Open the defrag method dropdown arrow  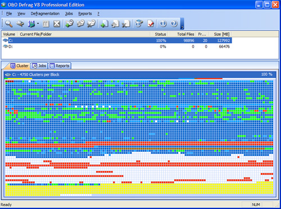(x=38, y=24)
